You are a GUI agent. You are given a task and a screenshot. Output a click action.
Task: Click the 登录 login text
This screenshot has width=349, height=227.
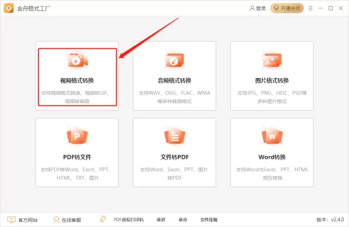coord(261,8)
